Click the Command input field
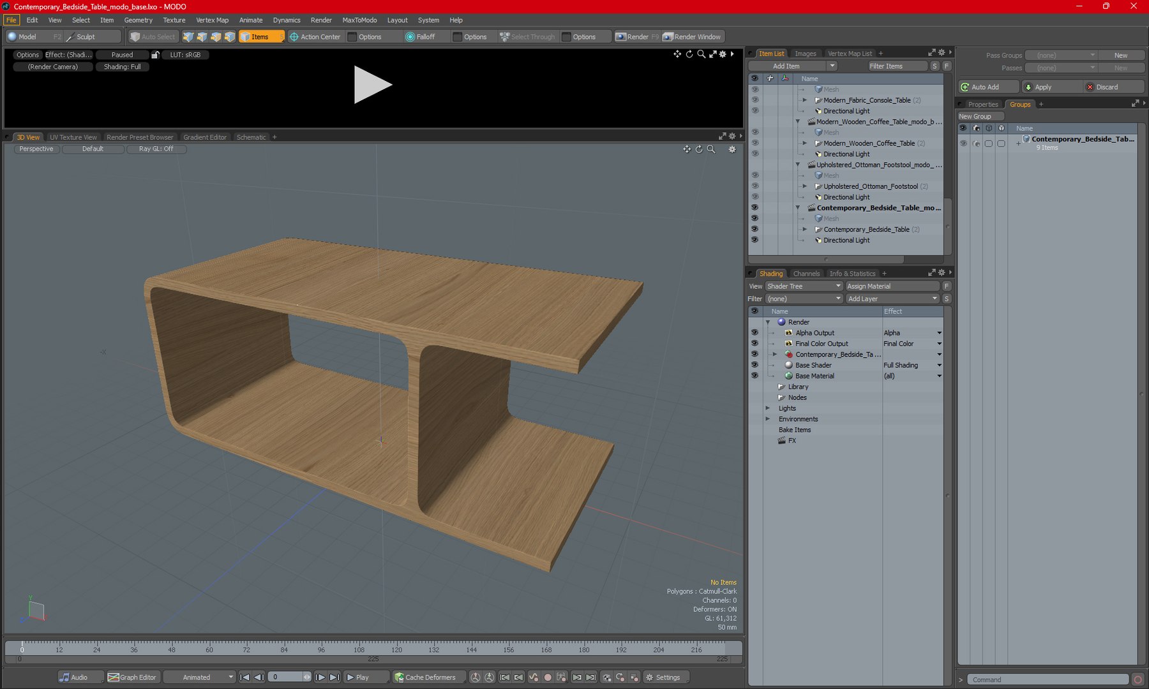 click(1048, 679)
